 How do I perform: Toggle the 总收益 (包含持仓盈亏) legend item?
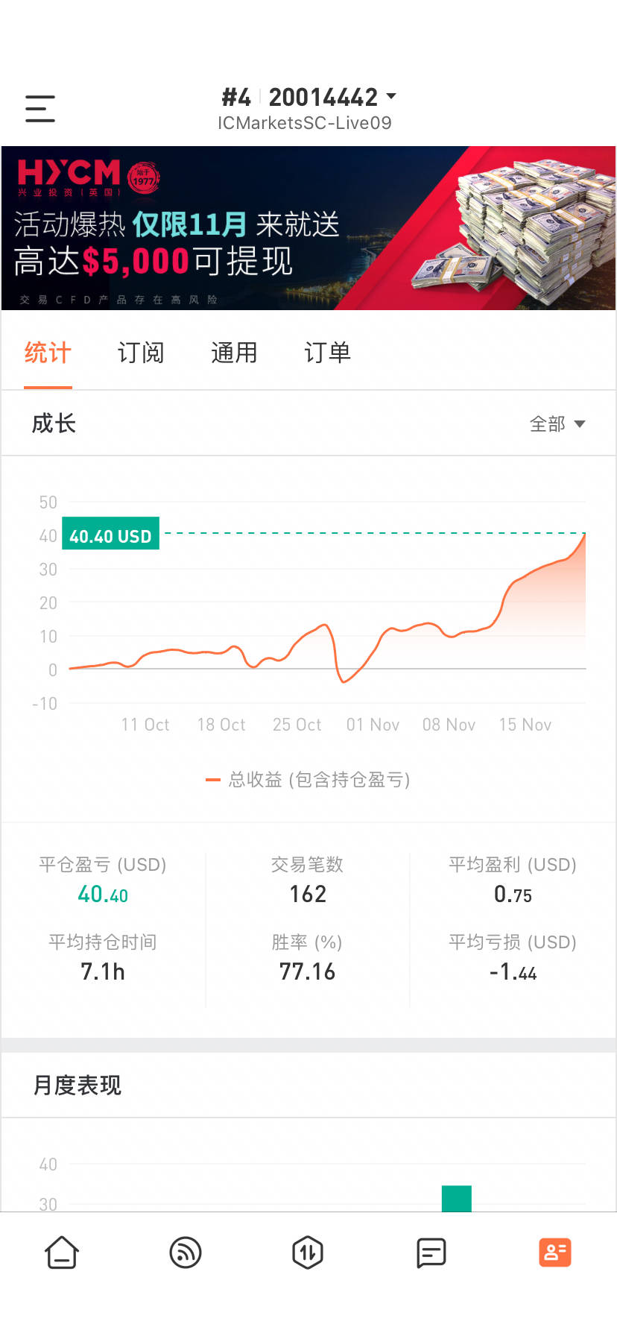pyautogui.click(x=308, y=780)
